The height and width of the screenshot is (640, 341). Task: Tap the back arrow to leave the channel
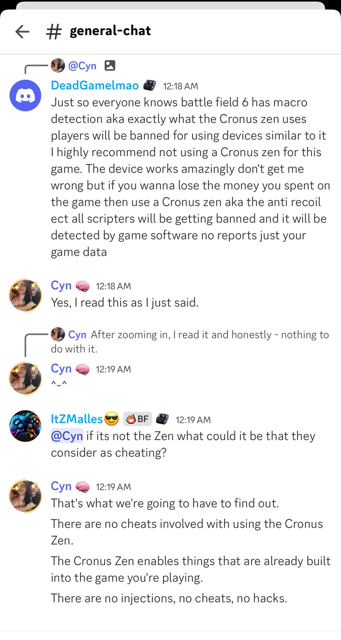22,31
